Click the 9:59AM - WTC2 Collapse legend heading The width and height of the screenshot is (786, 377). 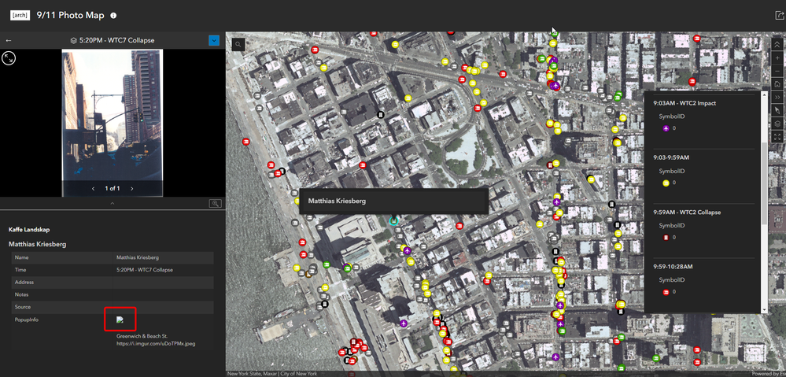click(x=687, y=212)
